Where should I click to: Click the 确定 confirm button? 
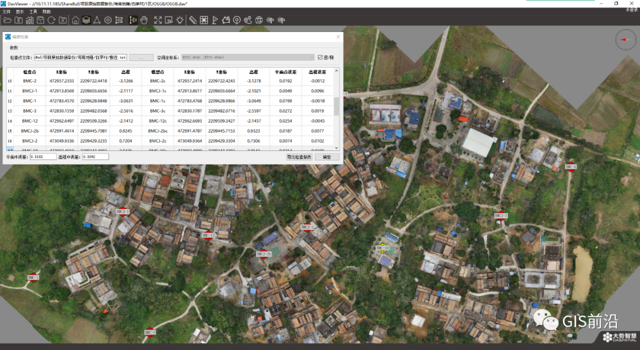pyautogui.click(x=327, y=157)
